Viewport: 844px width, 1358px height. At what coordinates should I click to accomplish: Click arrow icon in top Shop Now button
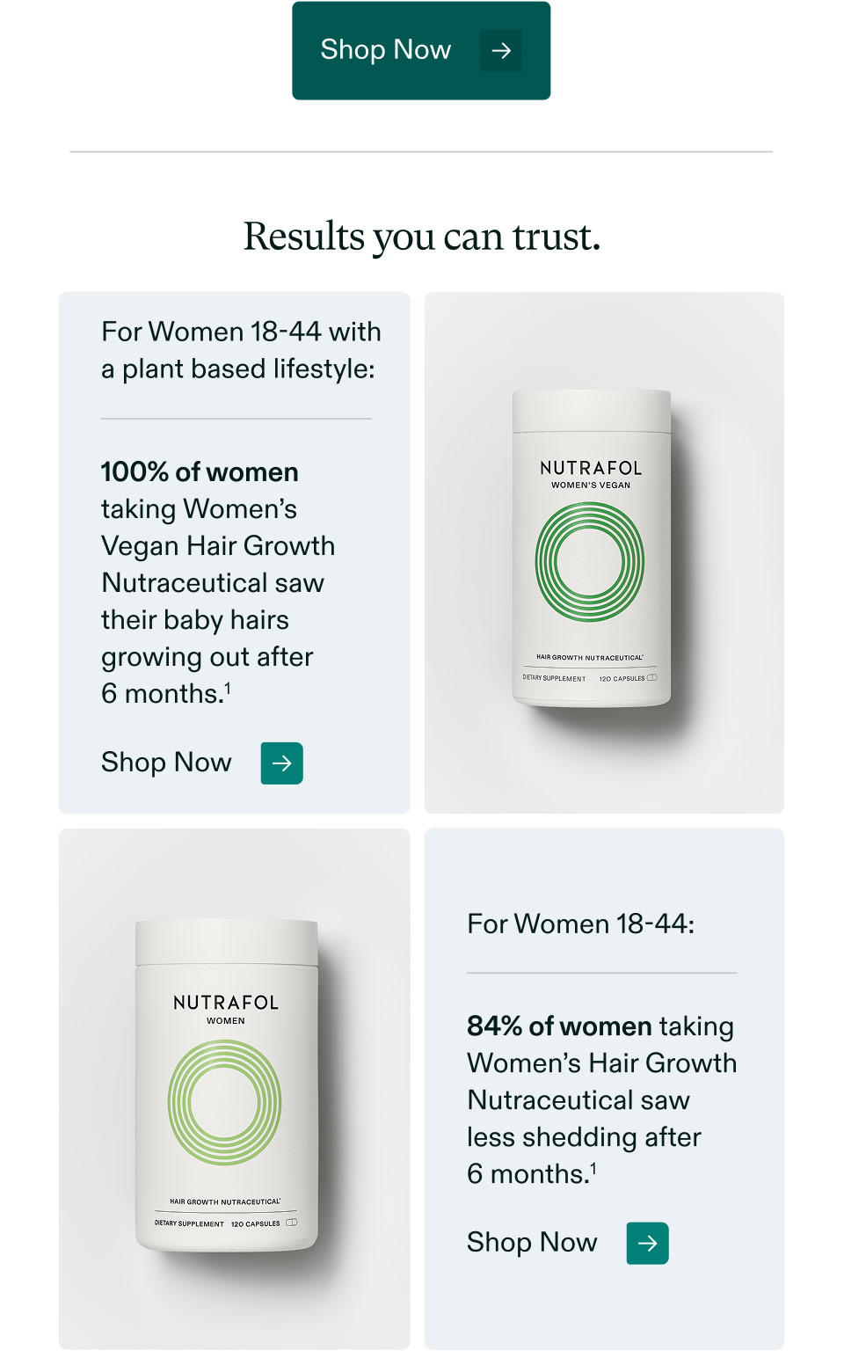pos(501,51)
